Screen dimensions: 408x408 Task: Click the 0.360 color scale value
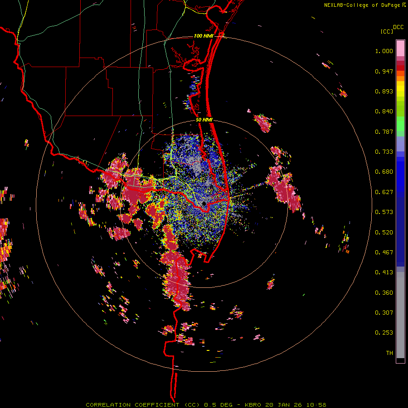point(384,293)
